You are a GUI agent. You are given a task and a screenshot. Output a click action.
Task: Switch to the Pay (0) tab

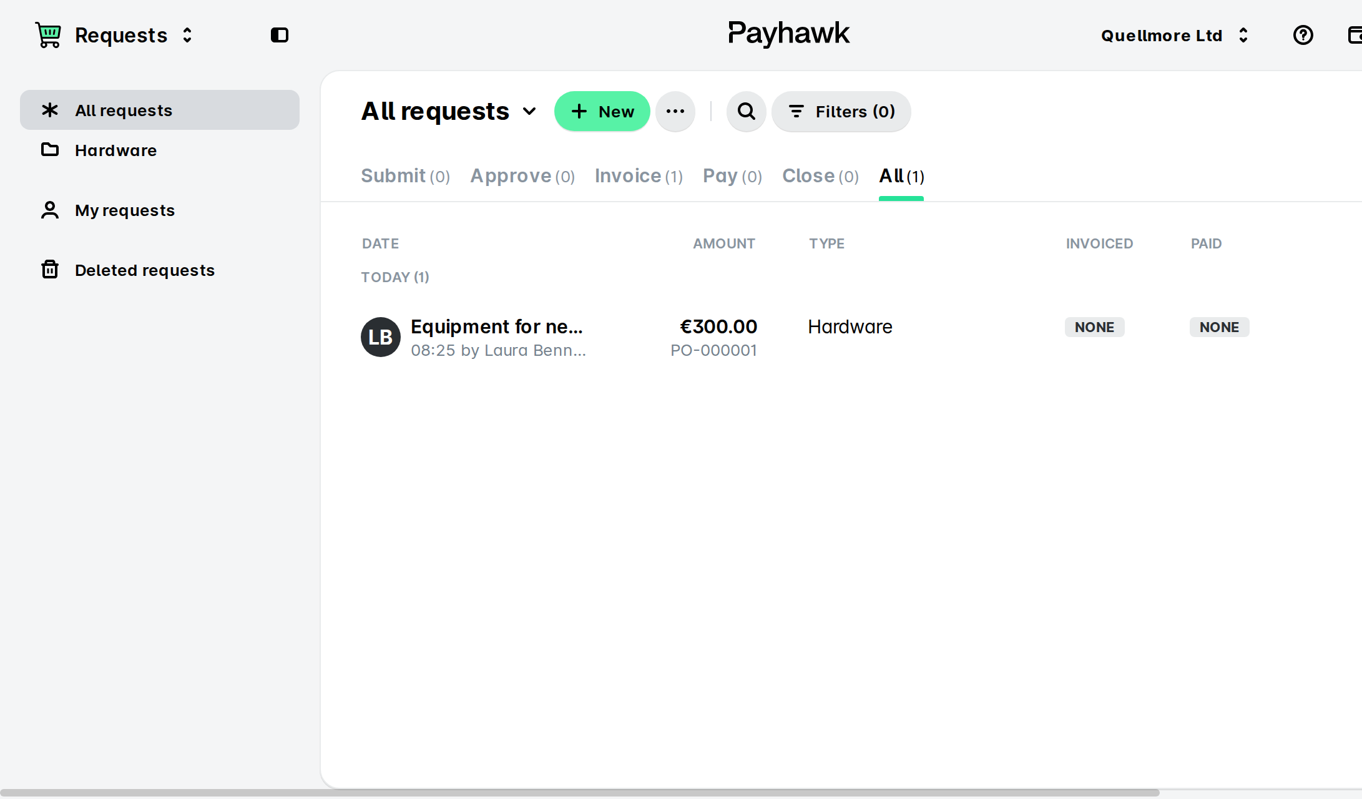tap(732, 176)
